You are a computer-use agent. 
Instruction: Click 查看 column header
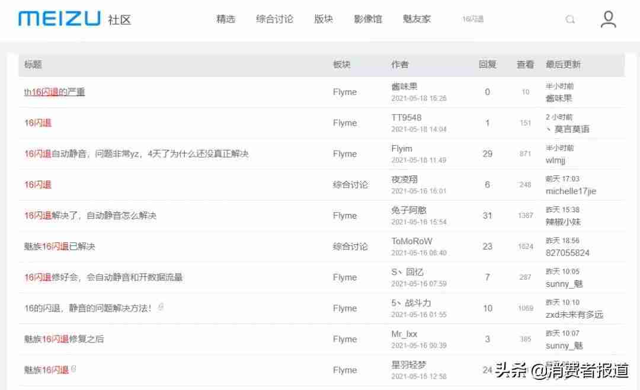[x=525, y=65]
